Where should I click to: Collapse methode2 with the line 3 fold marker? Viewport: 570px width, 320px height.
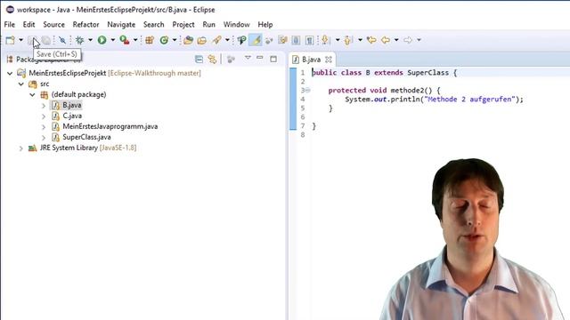(x=308, y=90)
